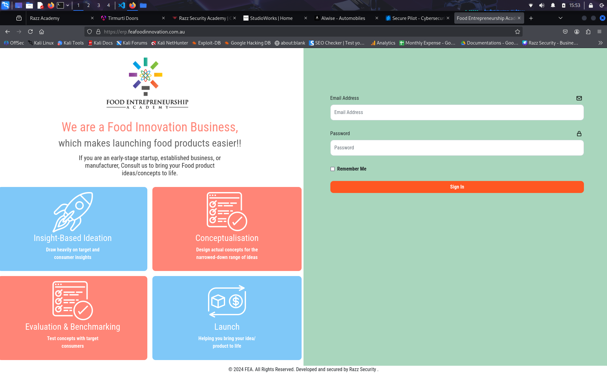607x379 pixels.
Task: Open the terminal emulator icon
Action: [x=60, y=5]
